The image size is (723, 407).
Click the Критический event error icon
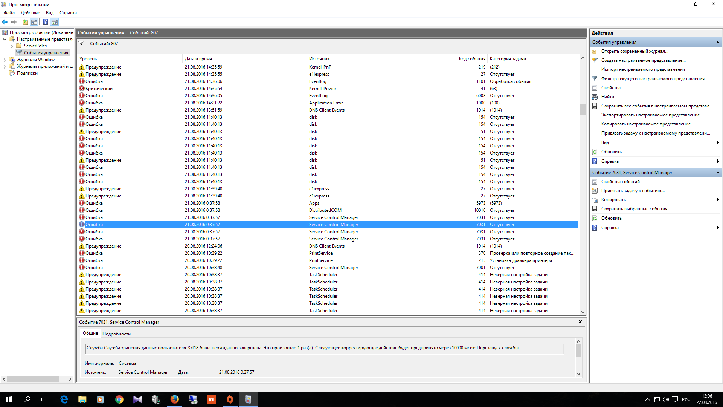point(81,89)
